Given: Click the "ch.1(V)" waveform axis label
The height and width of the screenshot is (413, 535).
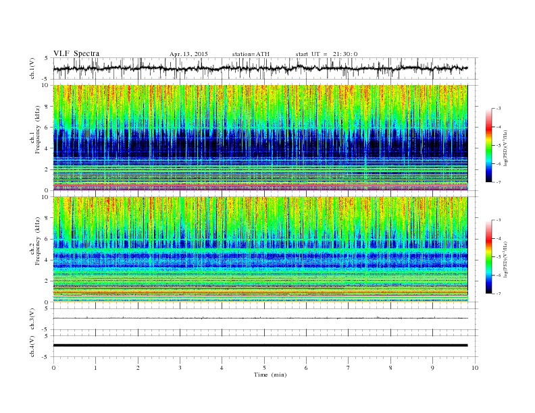Looking at the screenshot, I should click(x=32, y=68).
